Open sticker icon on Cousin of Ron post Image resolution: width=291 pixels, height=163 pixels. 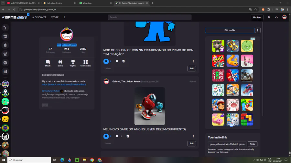124,61
